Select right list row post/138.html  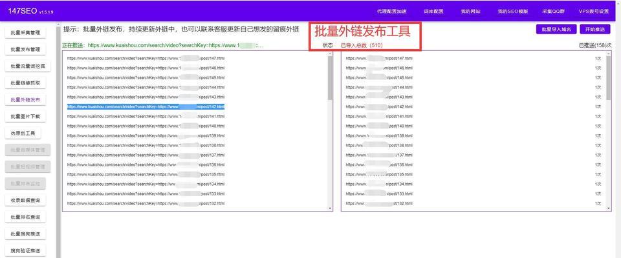coord(379,145)
